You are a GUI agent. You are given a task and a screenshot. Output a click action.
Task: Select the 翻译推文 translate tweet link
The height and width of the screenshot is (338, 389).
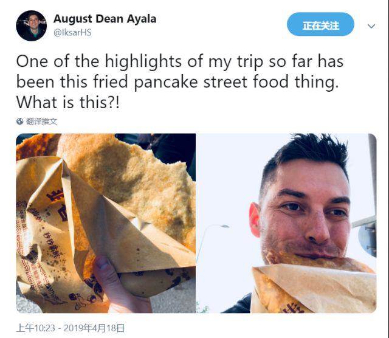pos(41,122)
